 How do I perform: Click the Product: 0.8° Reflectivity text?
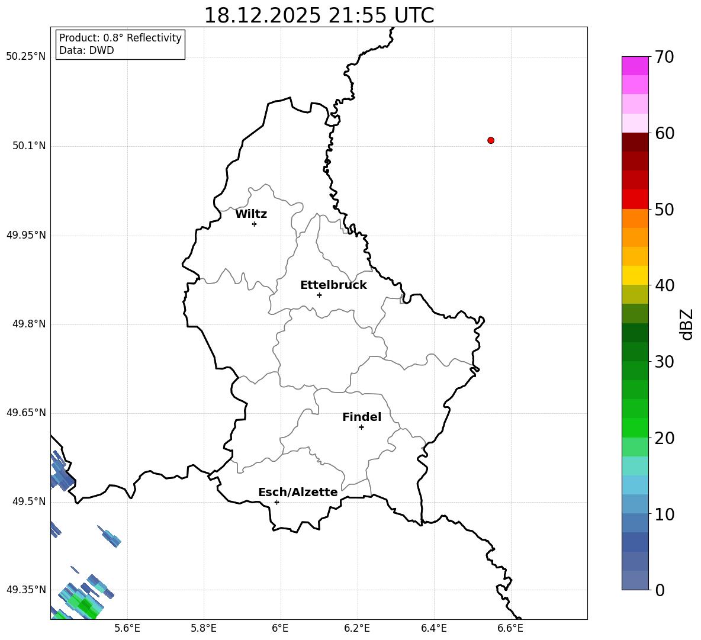point(120,38)
